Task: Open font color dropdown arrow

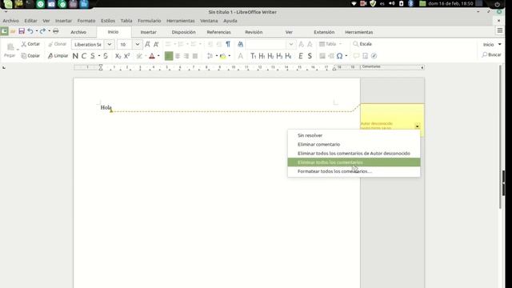Action: tap(158, 56)
